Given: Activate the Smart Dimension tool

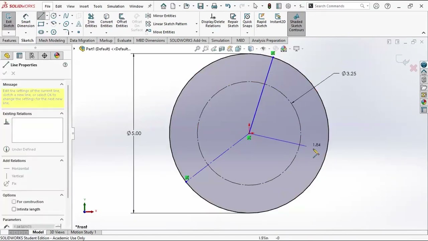Looking at the screenshot, I should [x=26, y=21].
